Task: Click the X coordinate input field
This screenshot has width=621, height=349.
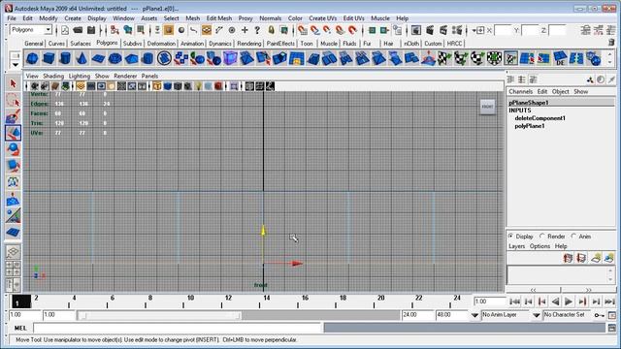Action: tap(504, 30)
